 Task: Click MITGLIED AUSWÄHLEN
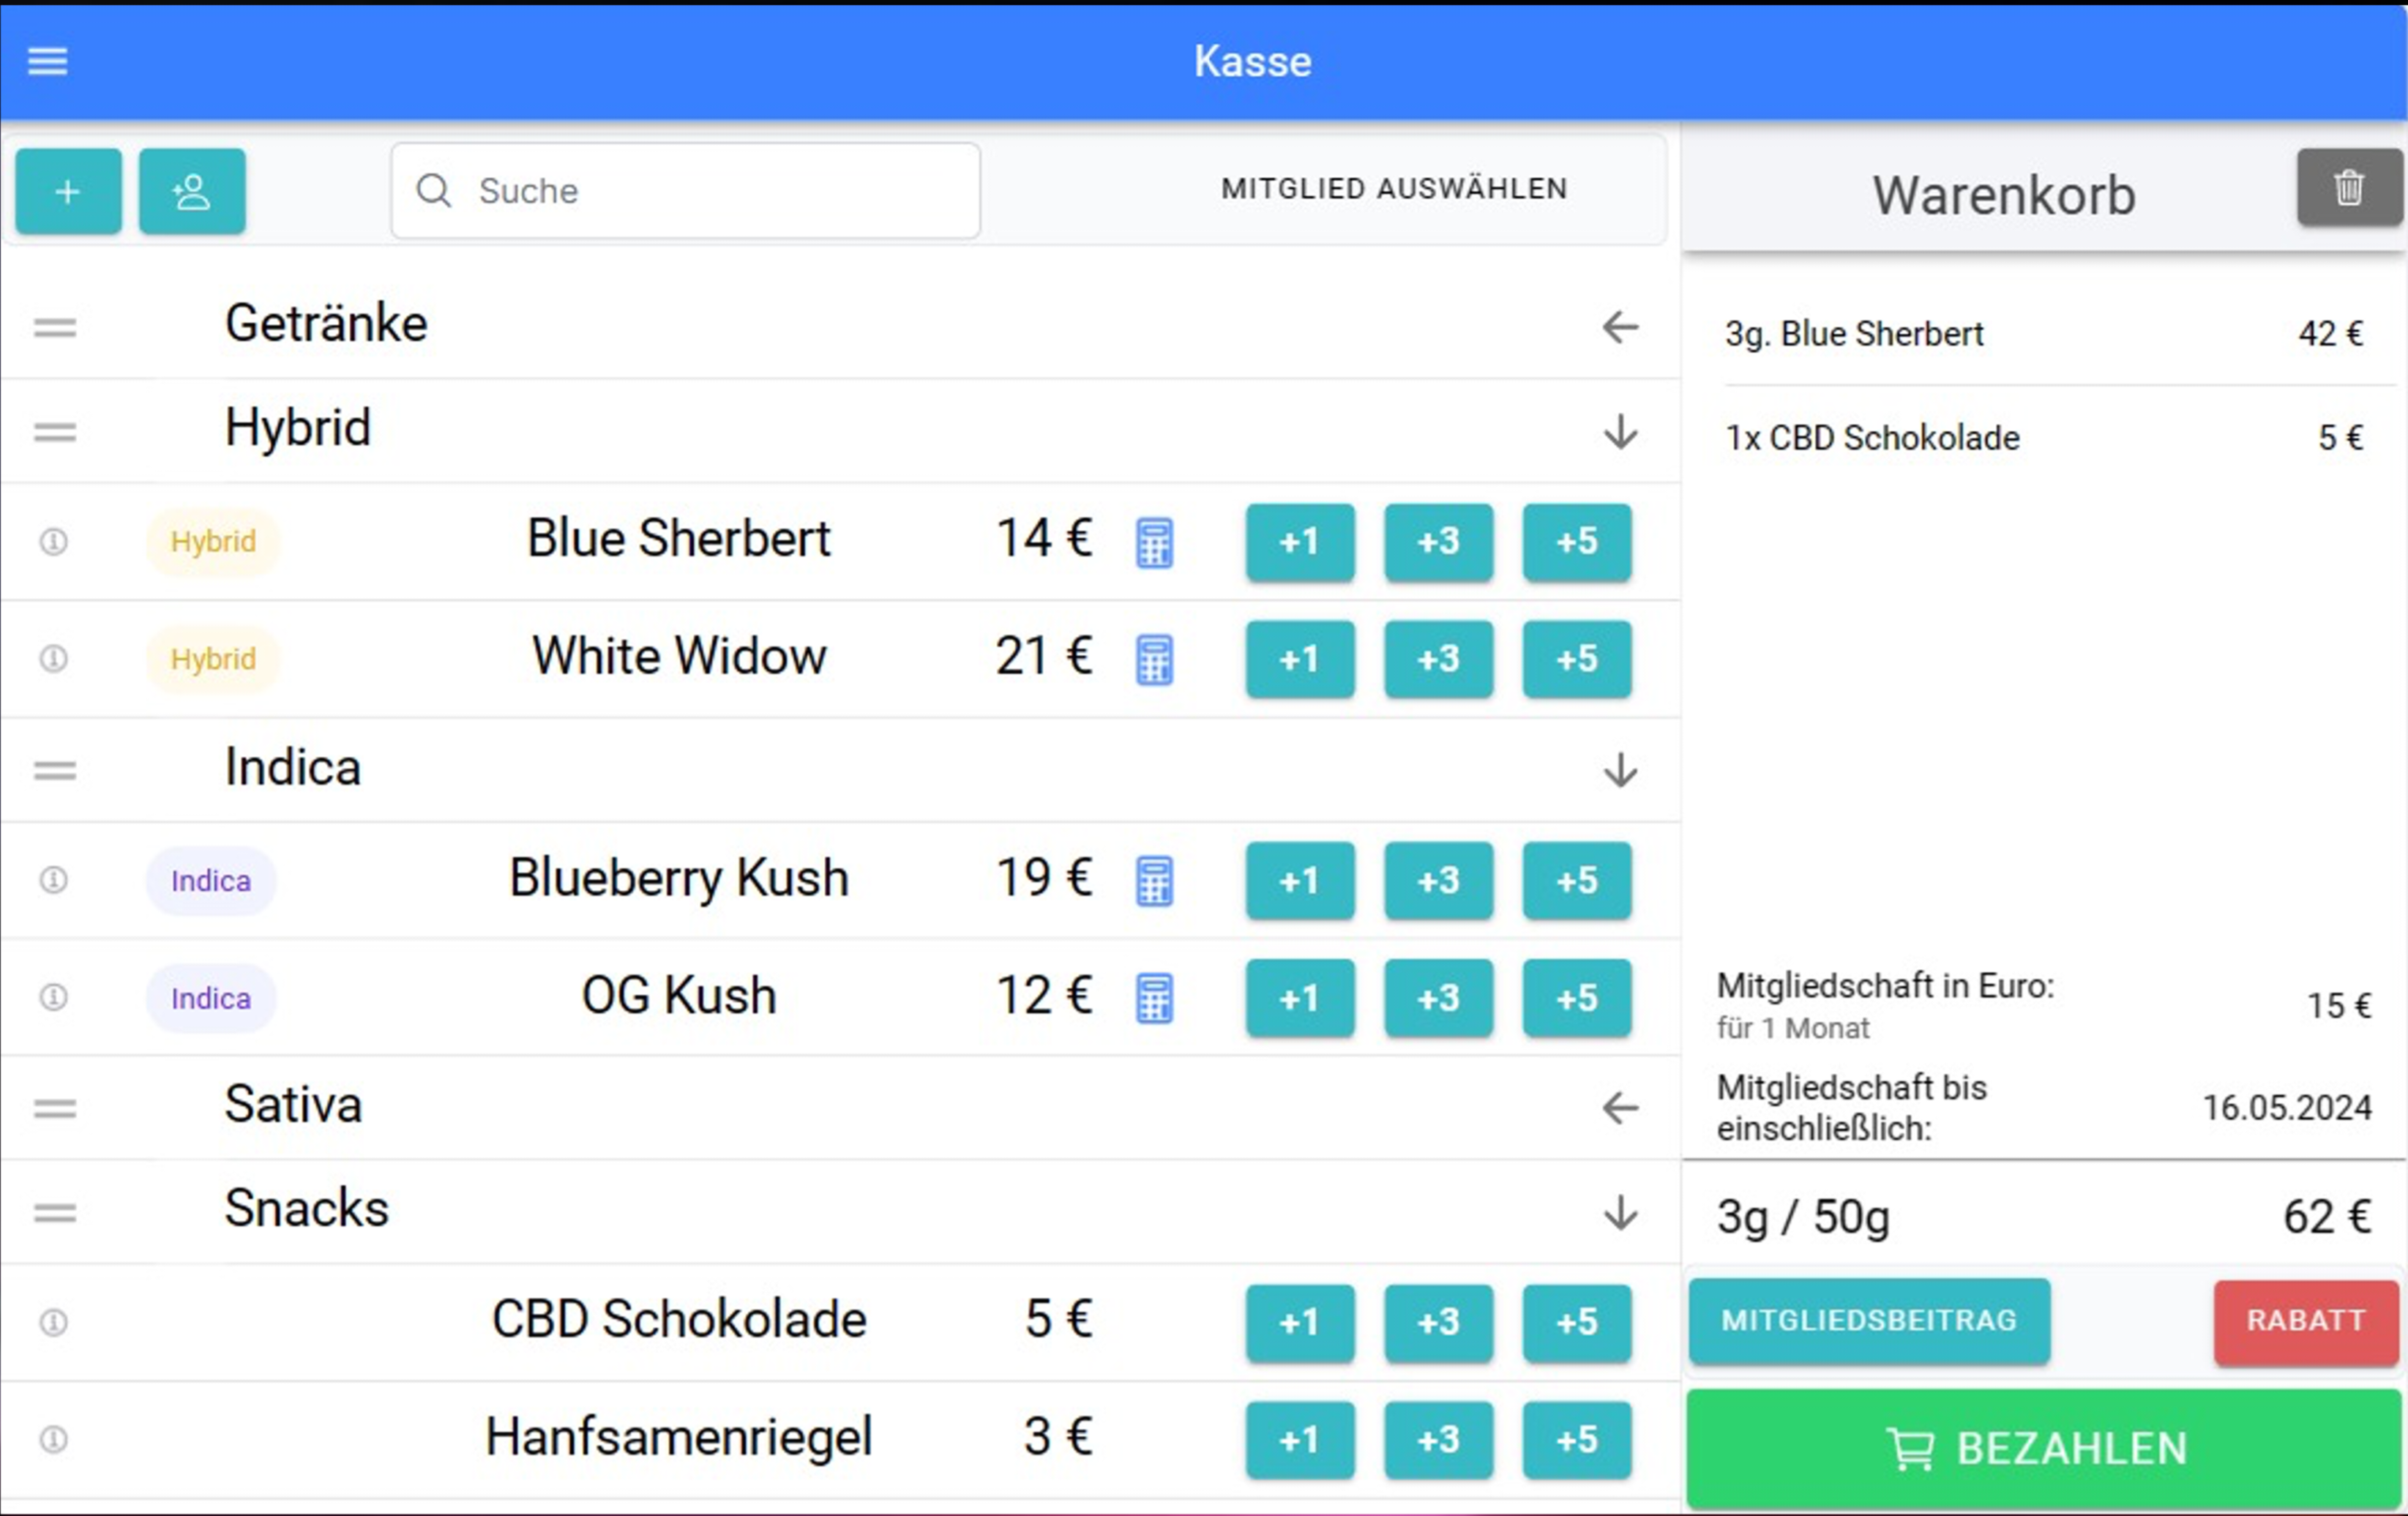point(1394,189)
